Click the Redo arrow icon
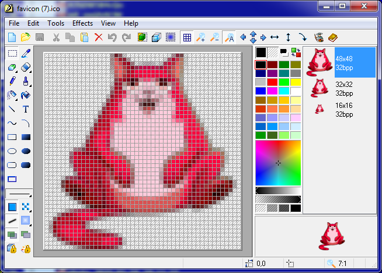Image resolution: width=382 pixels, height=273 pixels. 126,37
